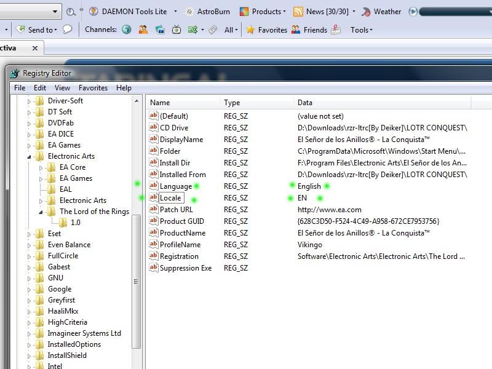
Task: Click the AstroBurn toolbar icon
Action: pyautogui.click(x=189, y=12)
